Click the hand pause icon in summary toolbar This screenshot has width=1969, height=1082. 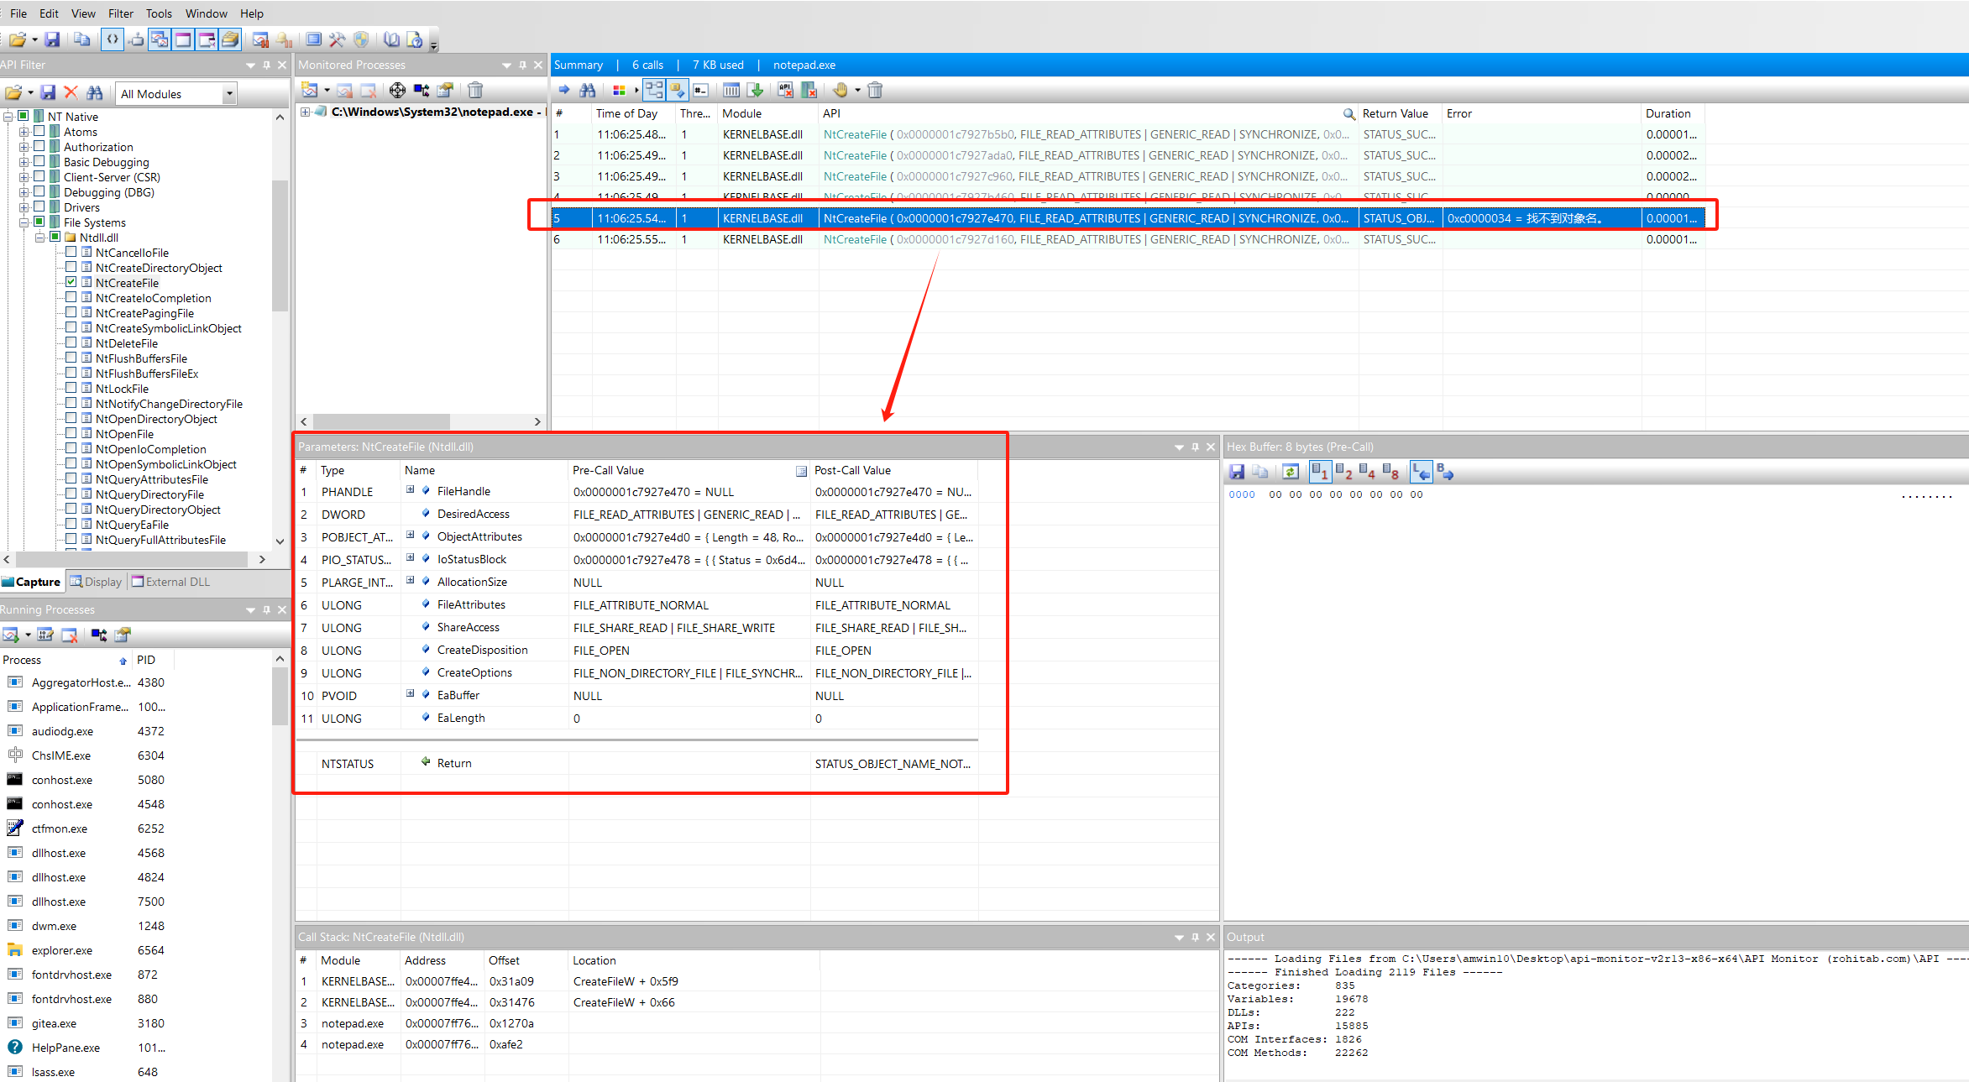(840, 90)
